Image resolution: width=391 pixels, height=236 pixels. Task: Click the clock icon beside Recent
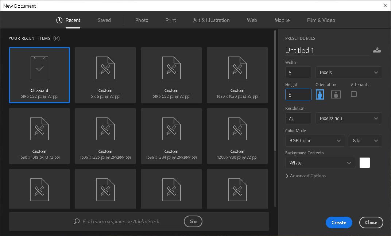(x=59, y=20)
